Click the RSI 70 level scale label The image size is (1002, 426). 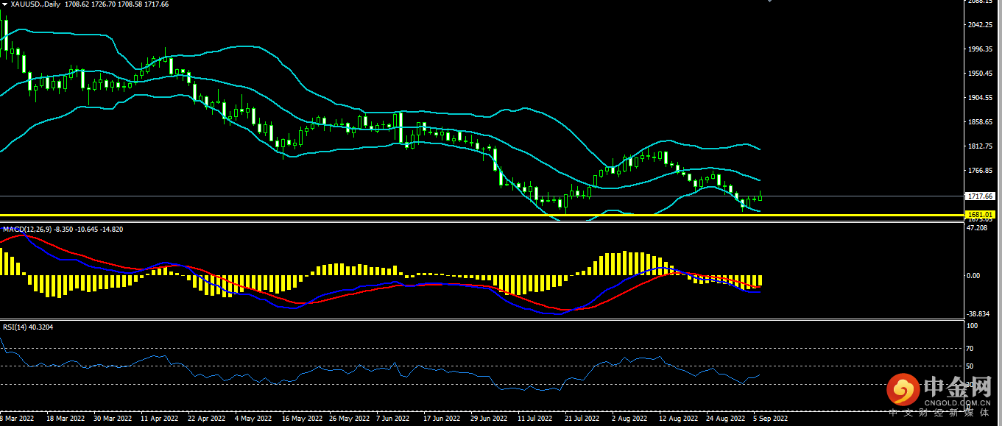970,348
